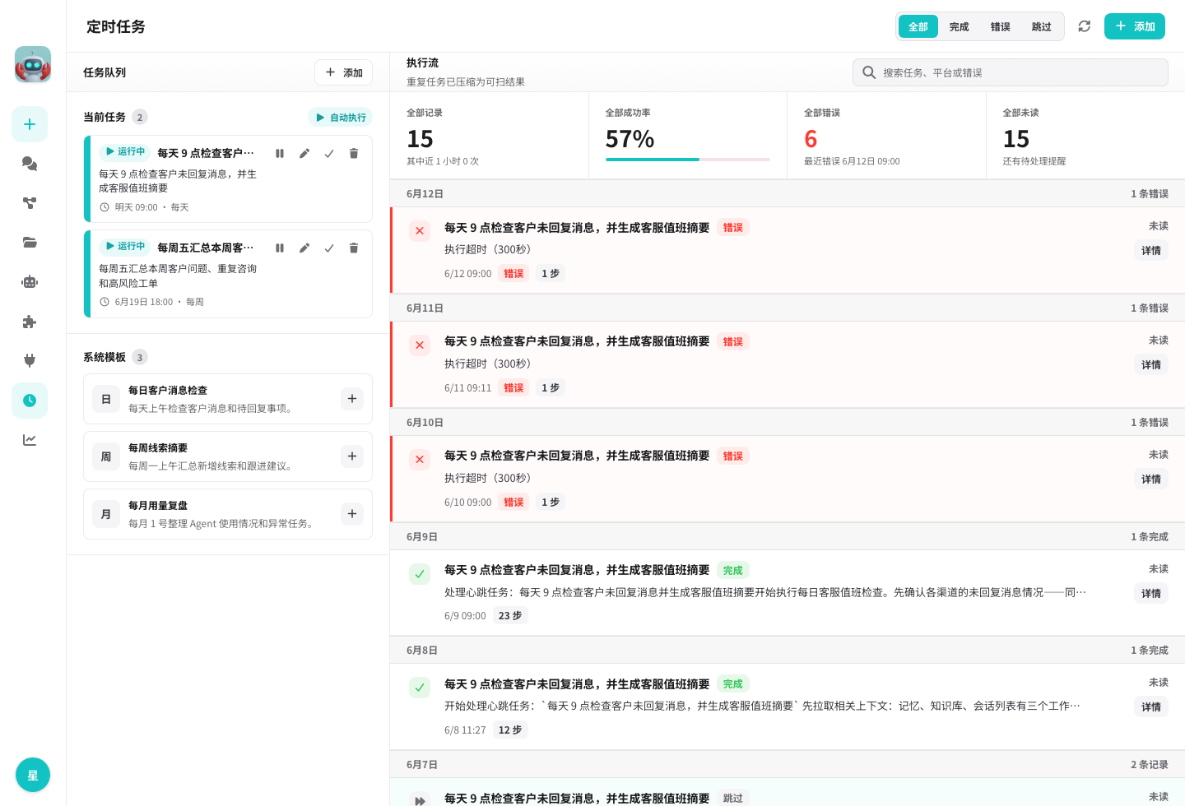Click the 1 步 badge on 6/12 entry
The height and width of the screenshot is (806, 1185).
551,274
